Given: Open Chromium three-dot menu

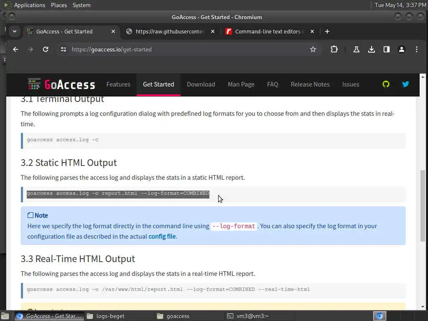Looking at the screenshot, I should coord(417,49).
